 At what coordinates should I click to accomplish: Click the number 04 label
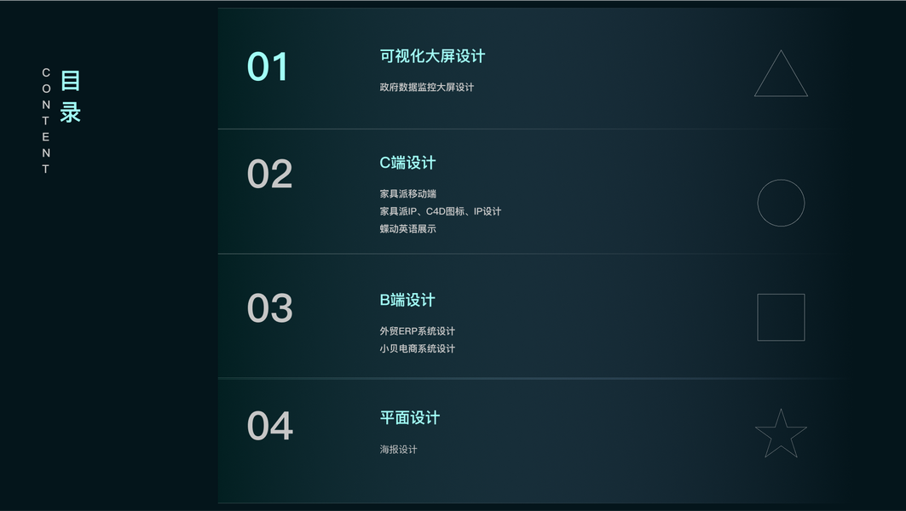pos(269,426)
